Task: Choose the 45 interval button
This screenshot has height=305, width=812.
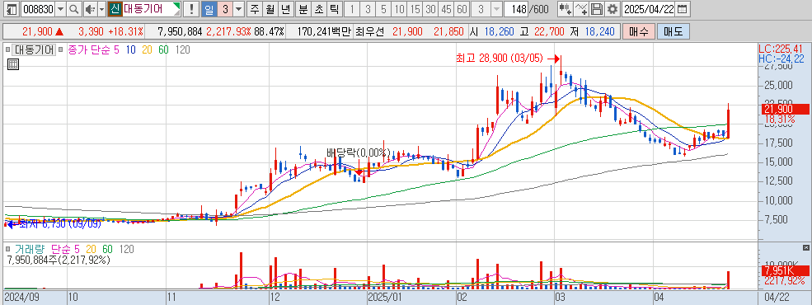Action: point(446,9)
